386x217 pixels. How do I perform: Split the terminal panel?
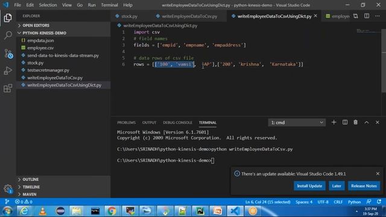[x=344, y=122]
